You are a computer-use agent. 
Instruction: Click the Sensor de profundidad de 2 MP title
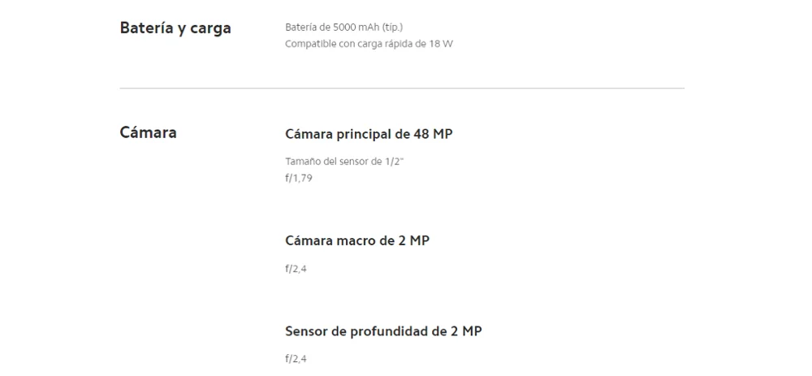point(383,331)
